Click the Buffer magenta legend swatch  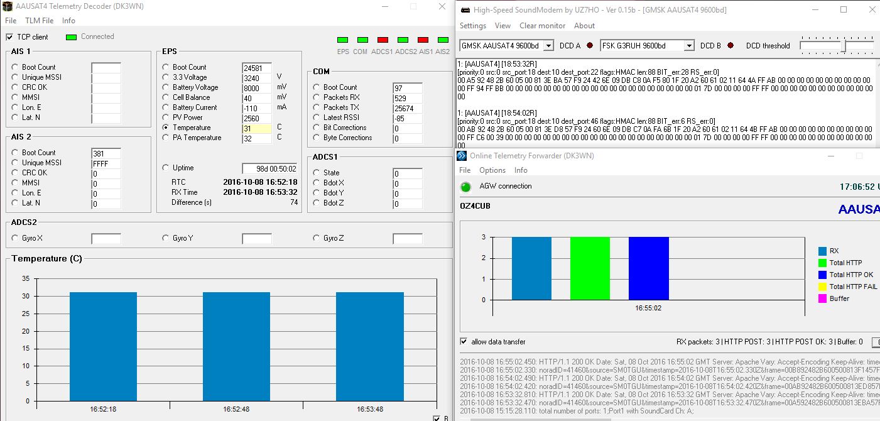pos(822,298)
